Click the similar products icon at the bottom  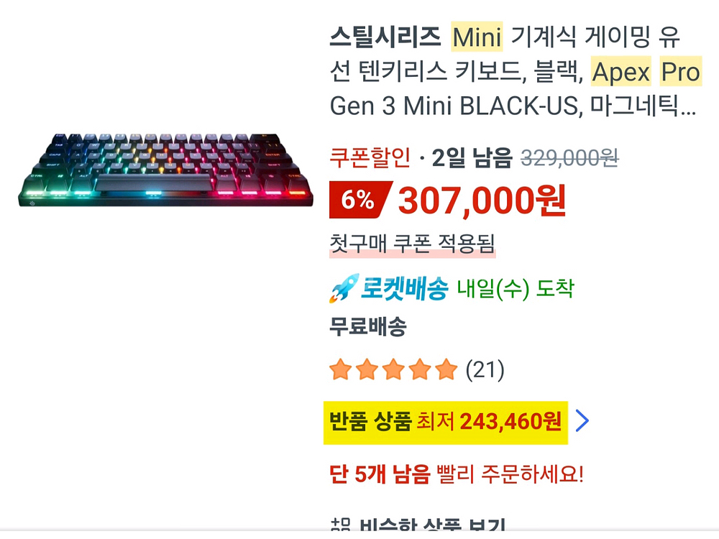coord(340,525)
